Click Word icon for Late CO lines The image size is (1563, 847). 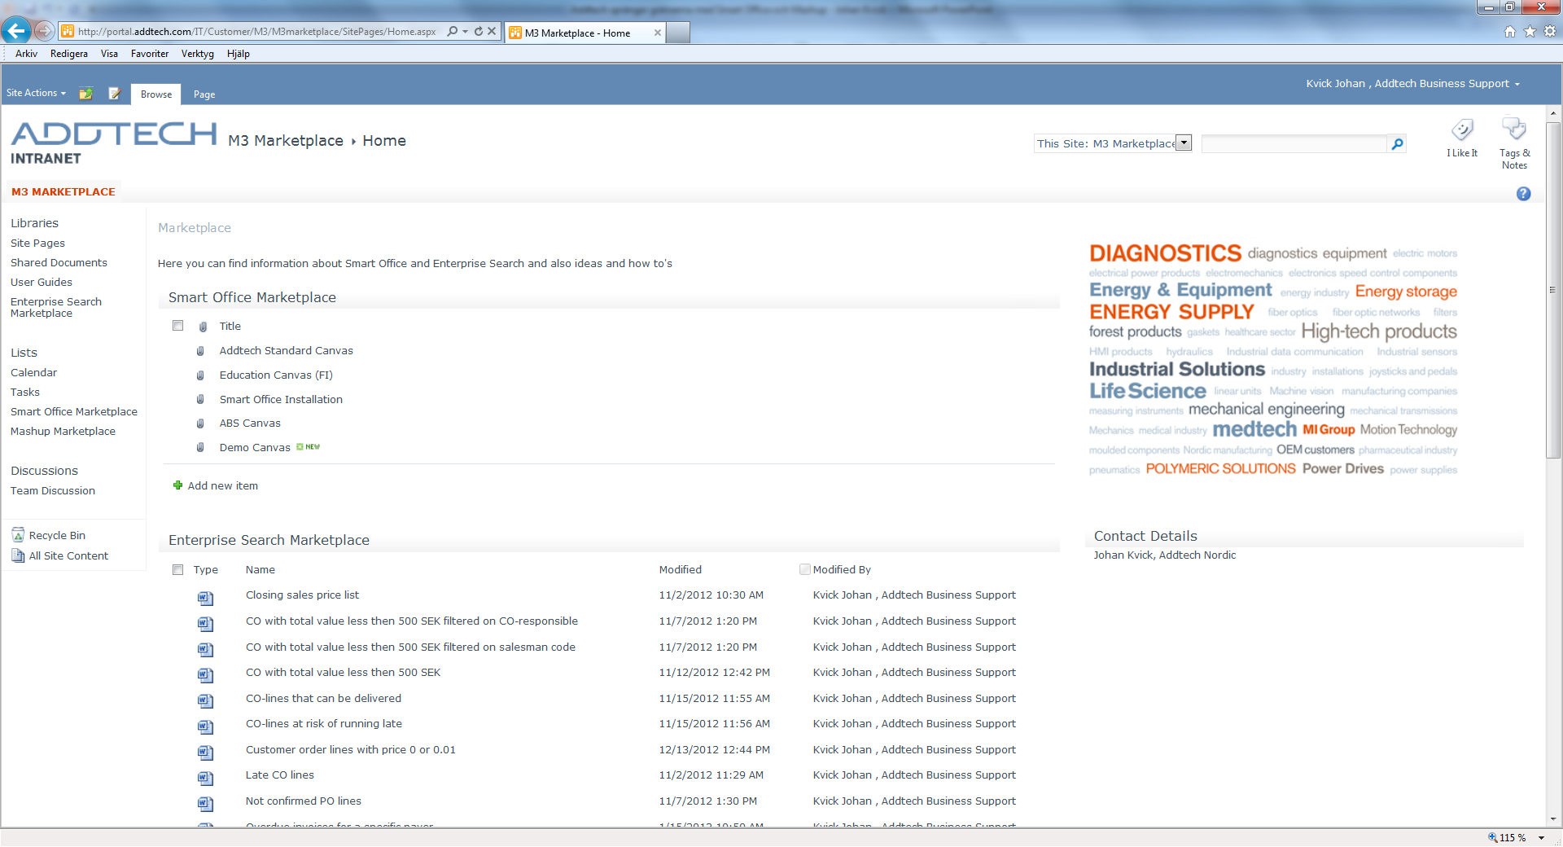[x=205, y=778]
